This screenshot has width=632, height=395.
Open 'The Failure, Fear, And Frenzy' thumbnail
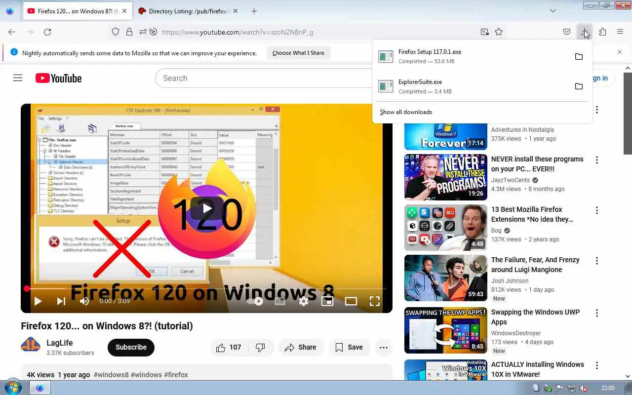[x=446, y=278]
